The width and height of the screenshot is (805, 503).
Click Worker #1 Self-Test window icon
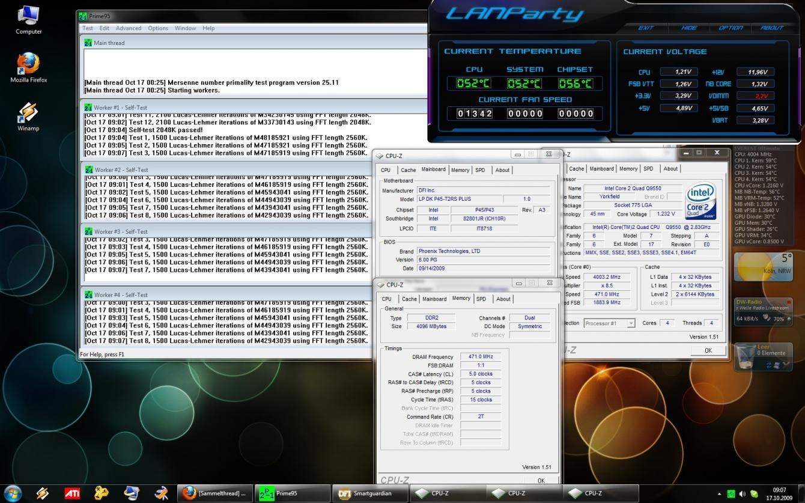(x=88, y=108)
